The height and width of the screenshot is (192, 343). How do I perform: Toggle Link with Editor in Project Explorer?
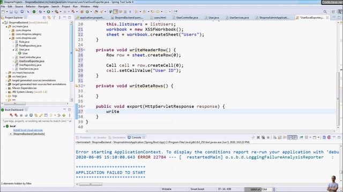click(49, 18)
